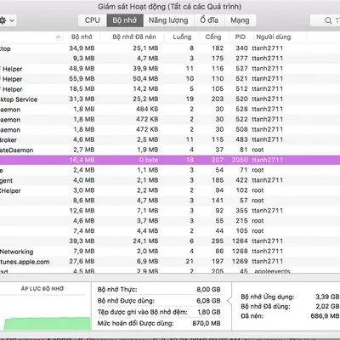This screenshot has width=340, height=340.
Task: Sort by Bộ nhớ Đã nén column
Action: pyautogui.click(x=134, y=37)
